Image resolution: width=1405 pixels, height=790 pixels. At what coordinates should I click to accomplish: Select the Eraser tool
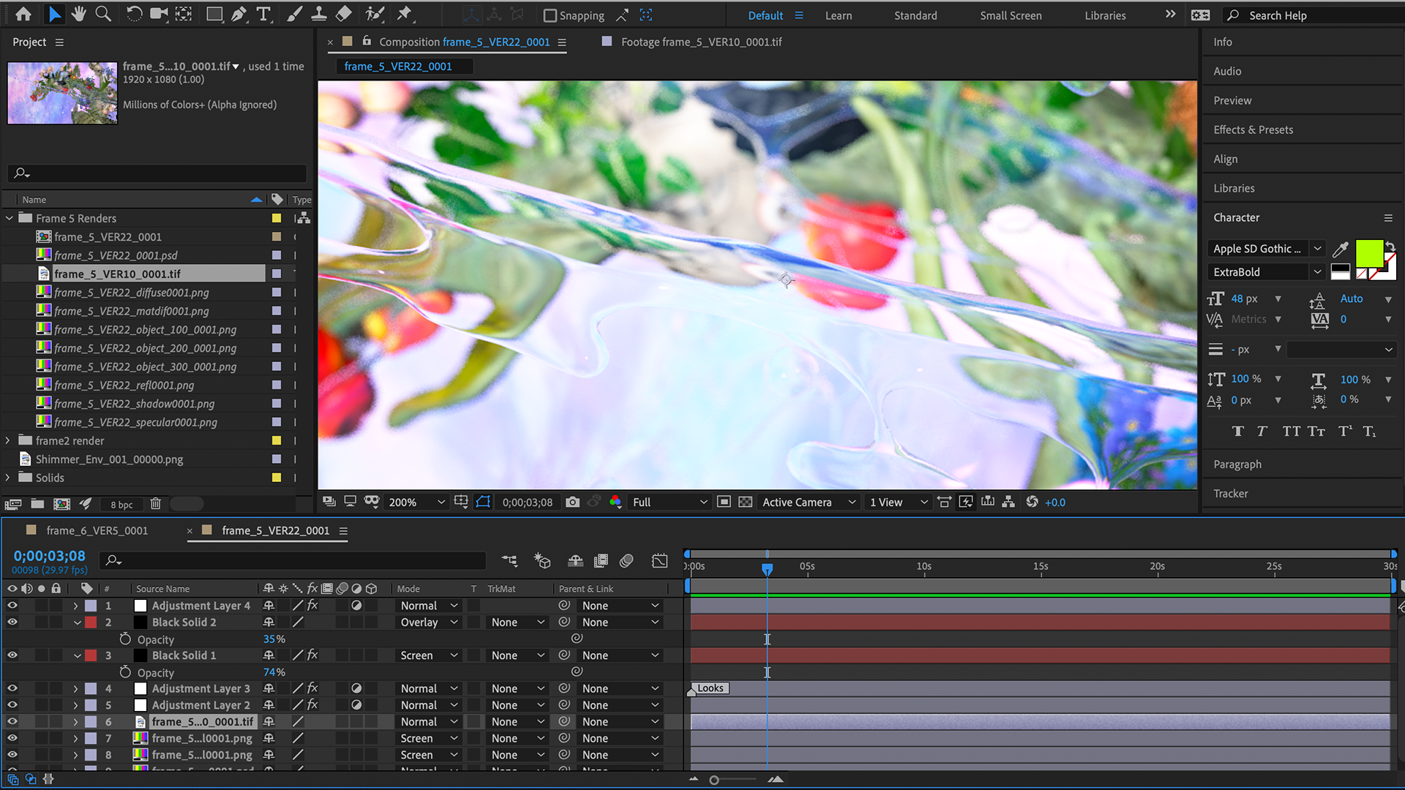pyautogui.click(x=343, y=14)
